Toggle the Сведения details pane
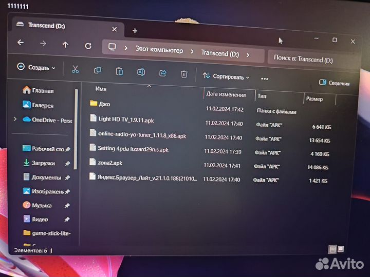This screenshot has width=370, height=277. 335,83
